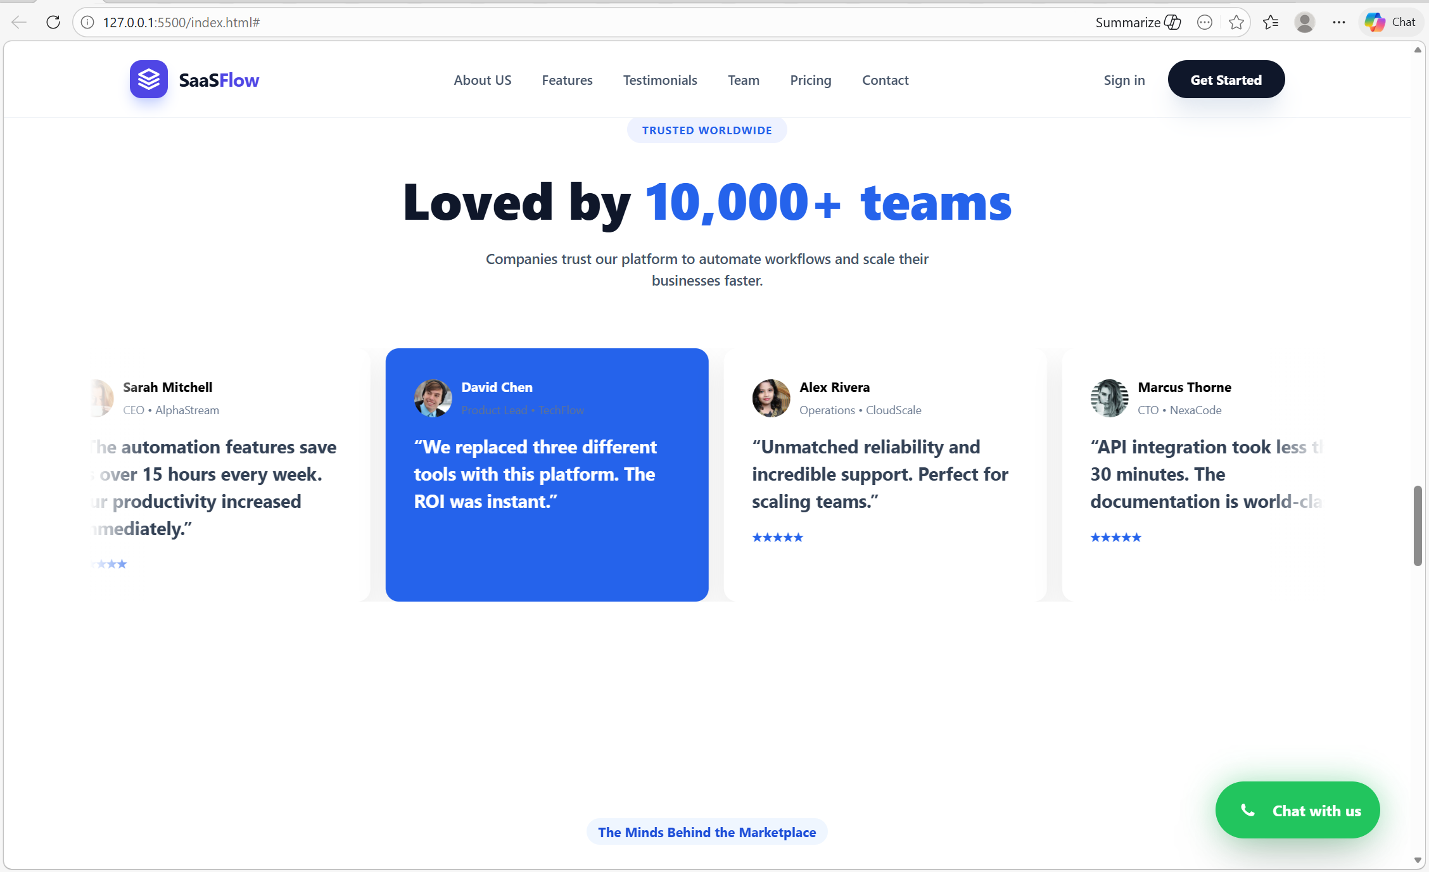Add page to favorites with star icon
Screen dimensions: 1429x872
tap(1236, 22)
